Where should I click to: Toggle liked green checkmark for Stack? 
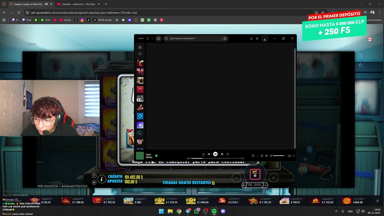coord(156,156)
